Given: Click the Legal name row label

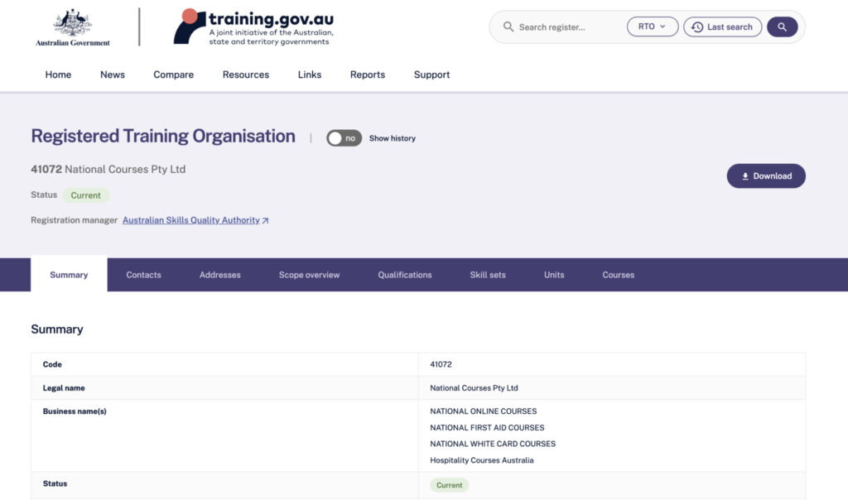Looking at the screenshot, I should (64, 388).
